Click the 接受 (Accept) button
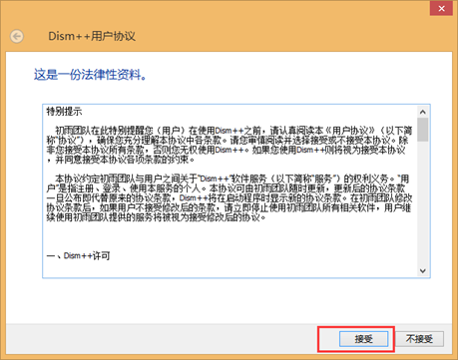The width and height of the screenshot is (458, 360). pos(363,339)
